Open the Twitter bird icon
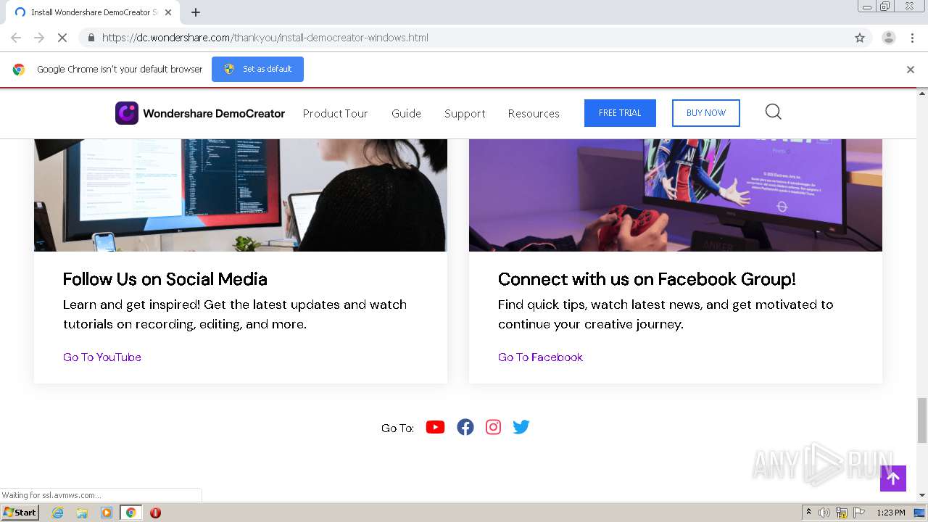 click(x=521, y=427)
